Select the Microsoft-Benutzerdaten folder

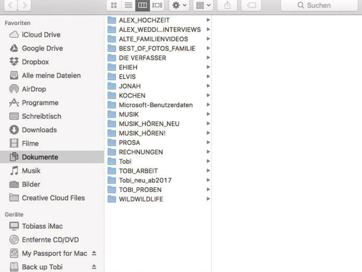tap(158, 105)
